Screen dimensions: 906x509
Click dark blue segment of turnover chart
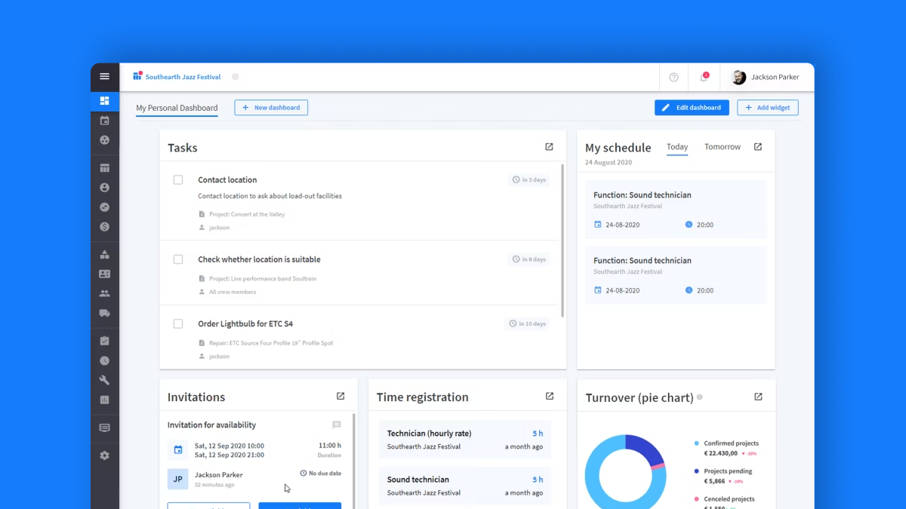[646, 450]
